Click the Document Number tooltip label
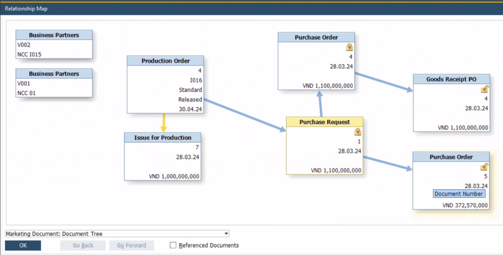Image resolution: width=503 pixels, height=255 pixels. [459, 194]
